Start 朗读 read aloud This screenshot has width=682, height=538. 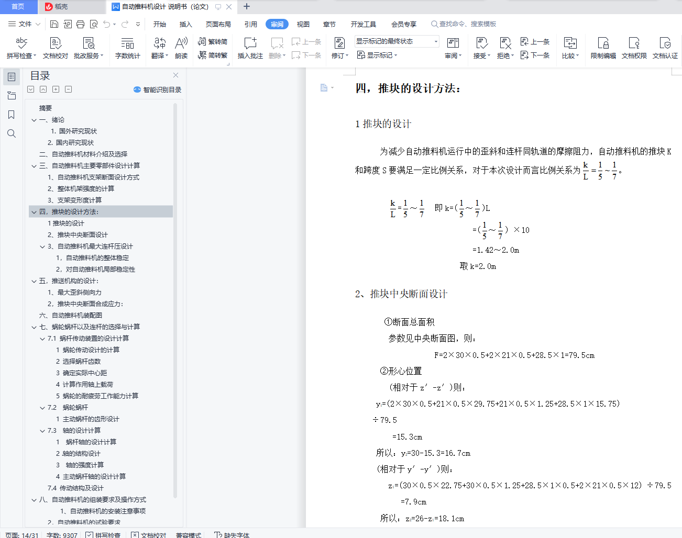181,48
